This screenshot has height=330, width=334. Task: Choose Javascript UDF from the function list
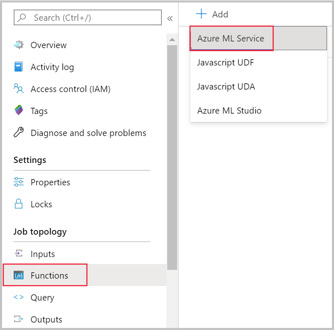(x=226, y=63)
